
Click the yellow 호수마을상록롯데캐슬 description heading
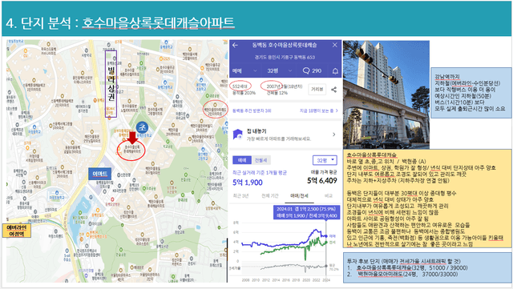[x=371, y=155]
